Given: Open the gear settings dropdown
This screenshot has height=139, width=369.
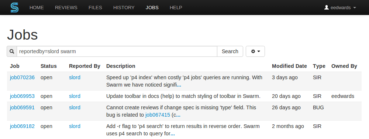Looking at the screenshot, I should click(255, 51).
